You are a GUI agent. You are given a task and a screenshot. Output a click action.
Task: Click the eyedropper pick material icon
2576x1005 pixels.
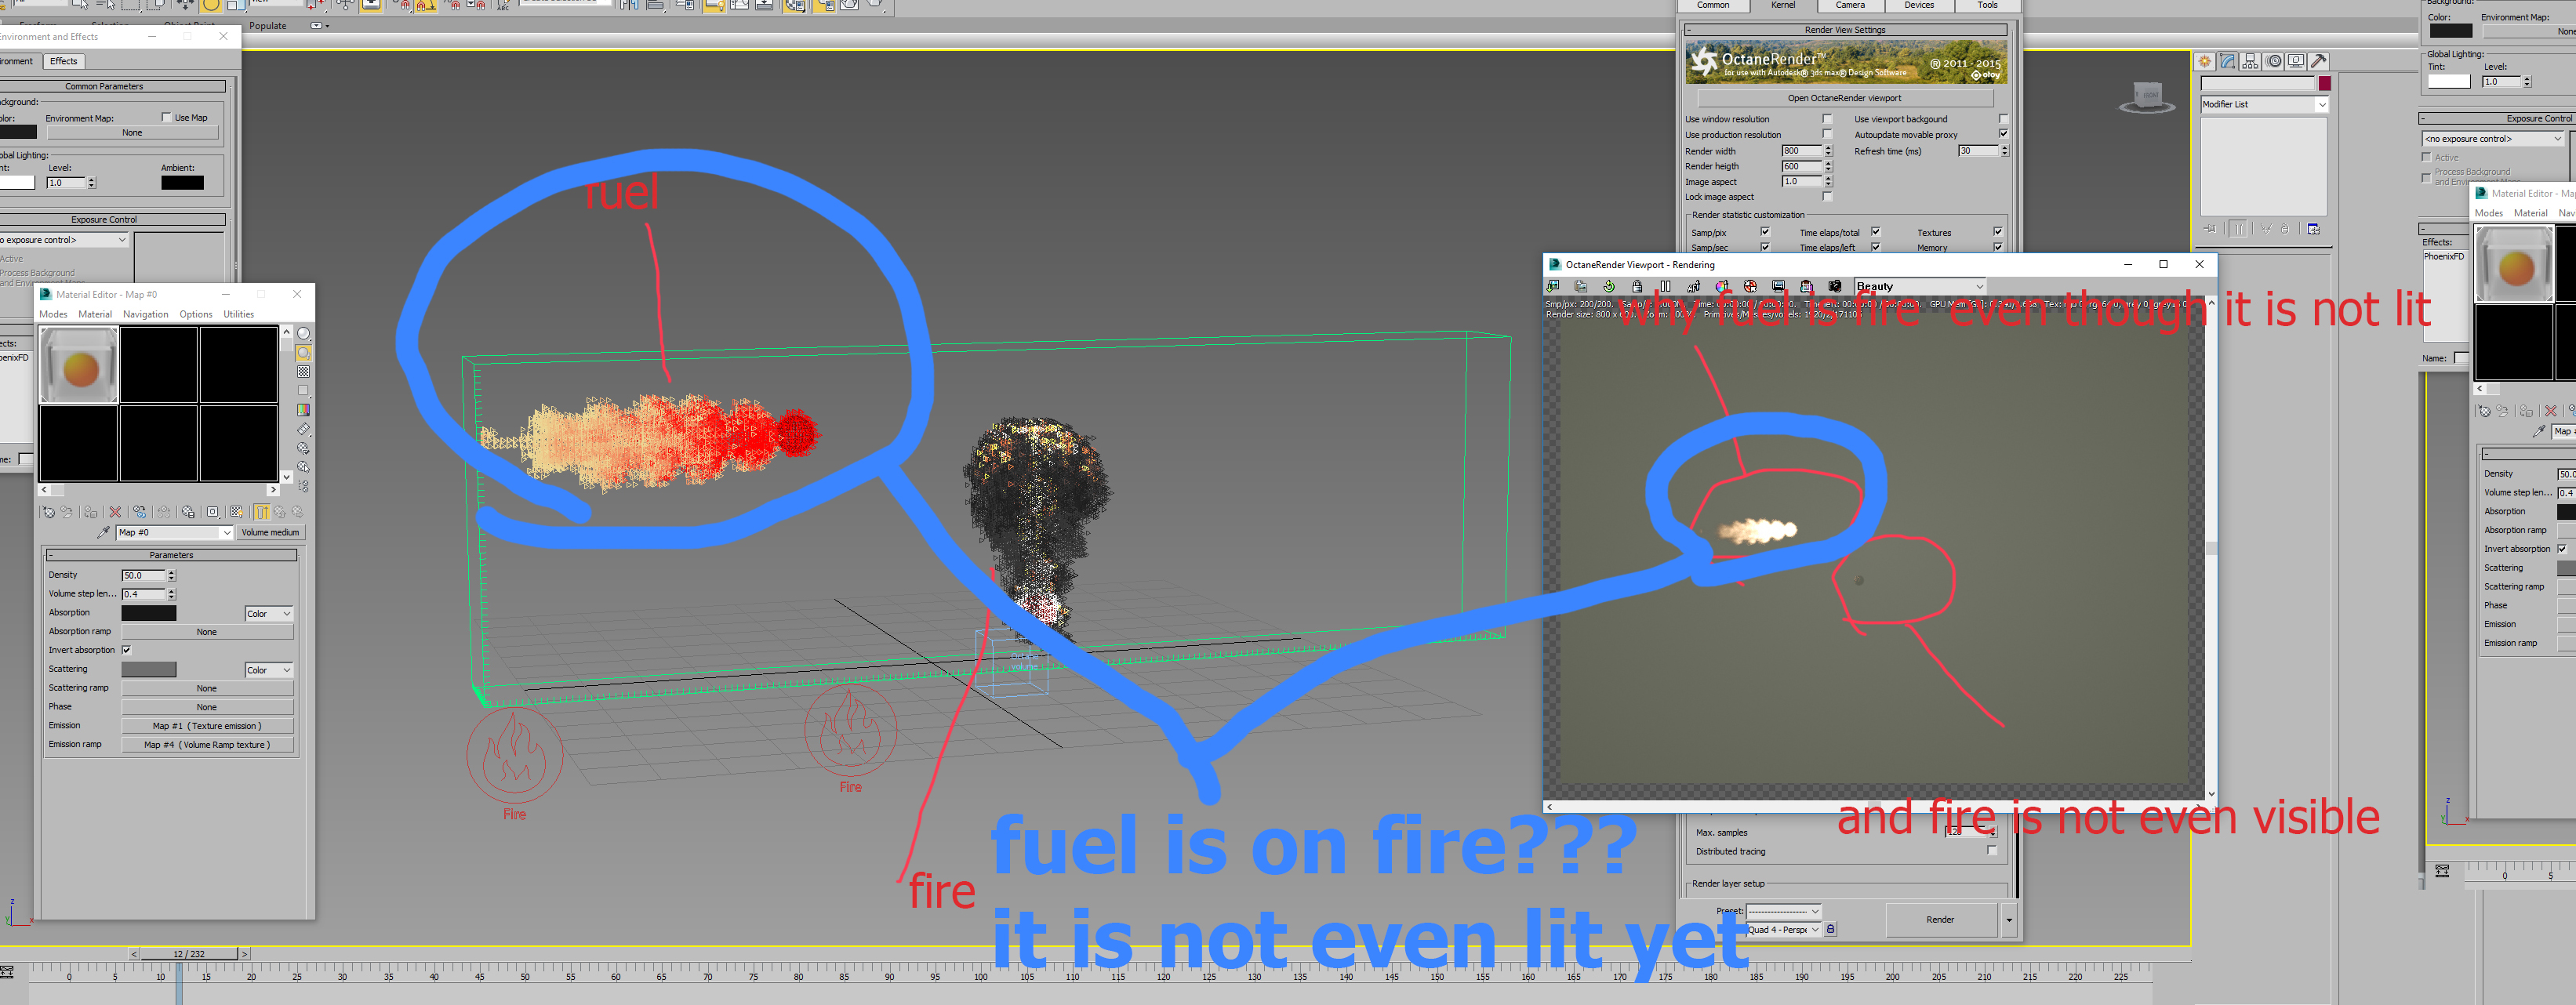click(103, 532)
